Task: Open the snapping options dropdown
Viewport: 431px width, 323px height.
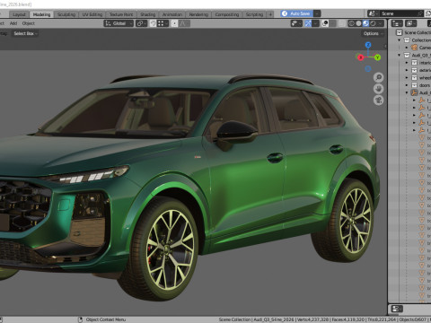Action: pos(163,23)
